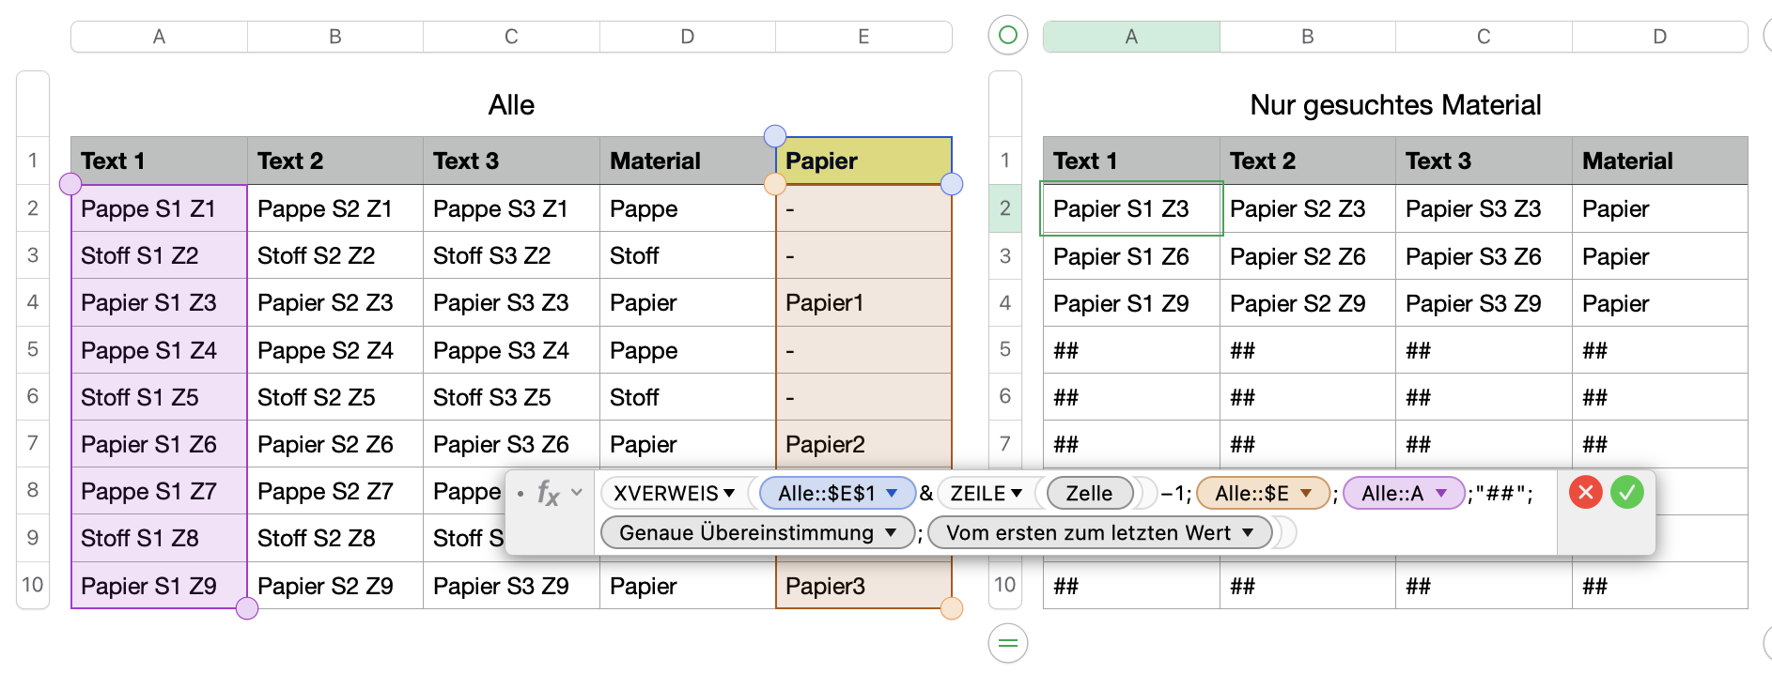Viewport: 1772px width, 674px height.
Task: Select column E header of Alle table
Action: click(x=863, y=37)
